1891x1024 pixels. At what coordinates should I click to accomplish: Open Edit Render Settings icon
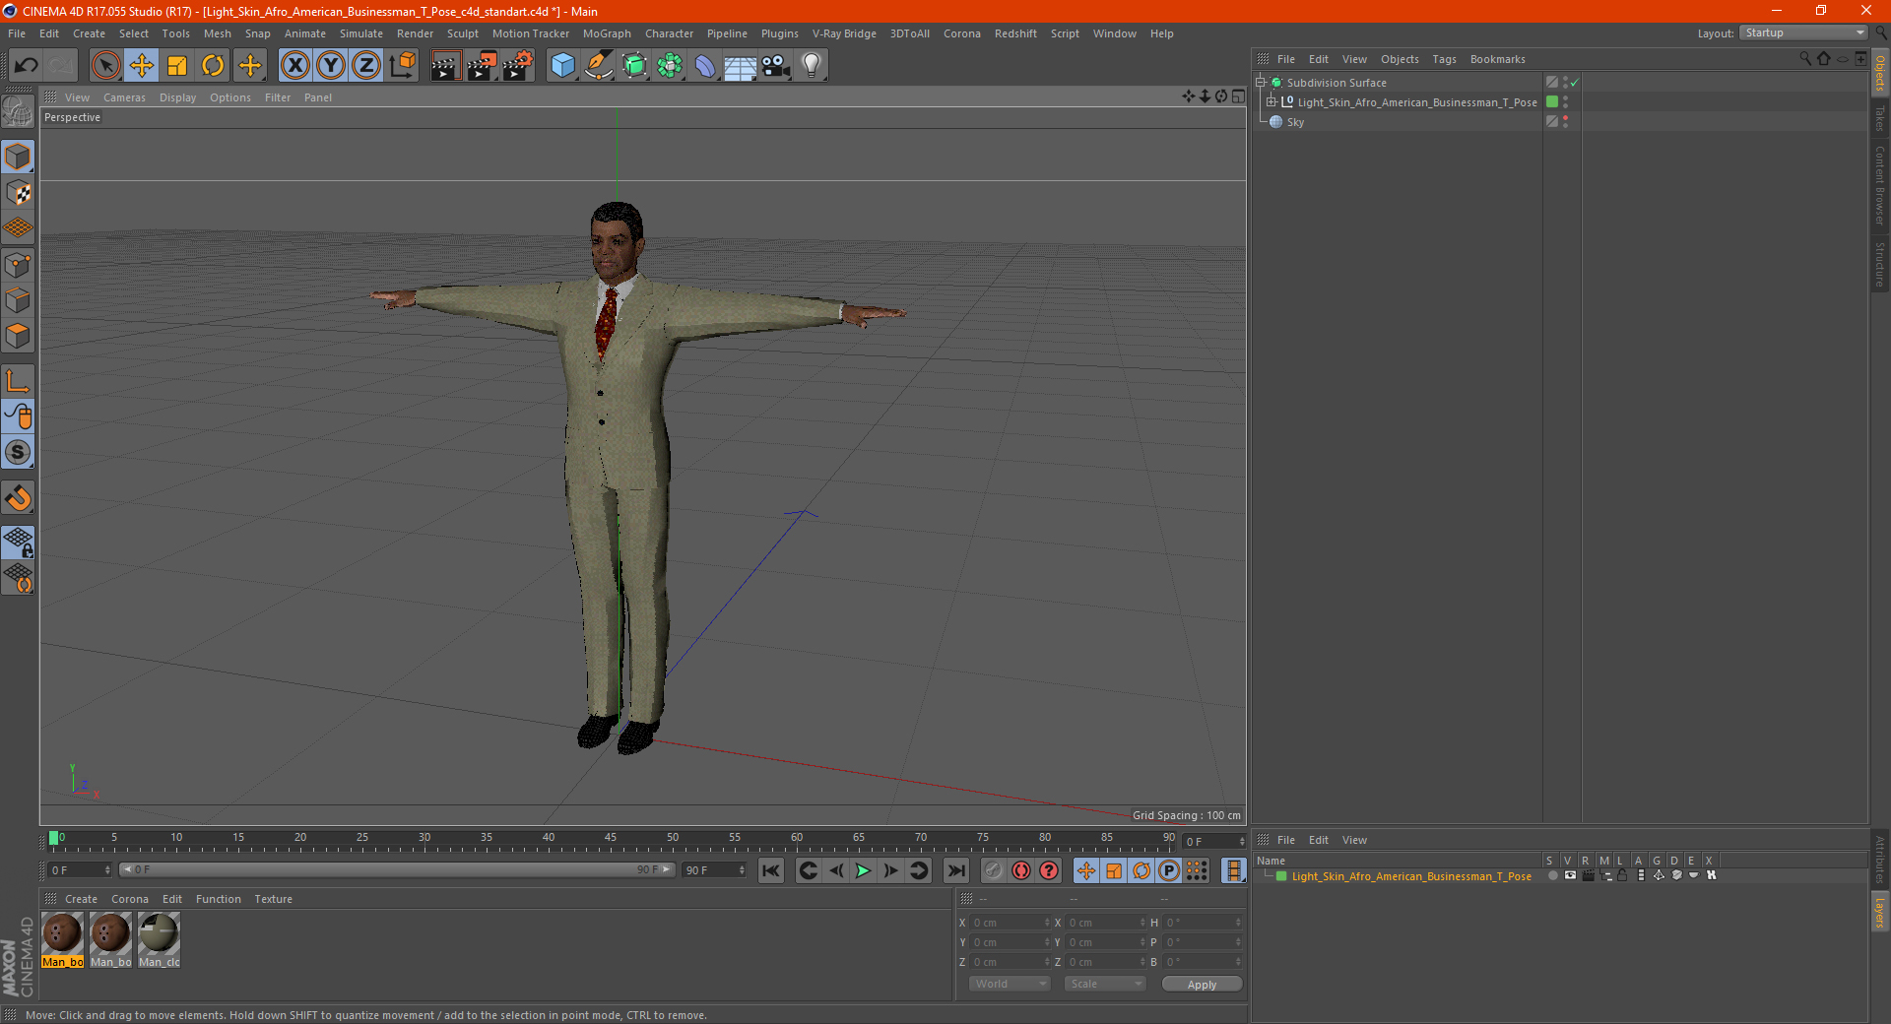point(517,66)
